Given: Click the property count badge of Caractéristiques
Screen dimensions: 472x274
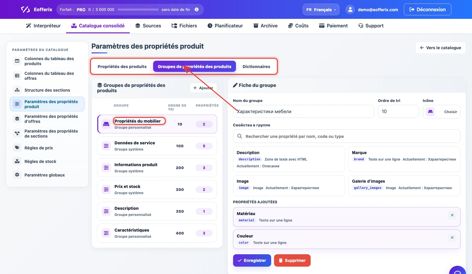Looking at the screenshot, I should tap(204, 233).
